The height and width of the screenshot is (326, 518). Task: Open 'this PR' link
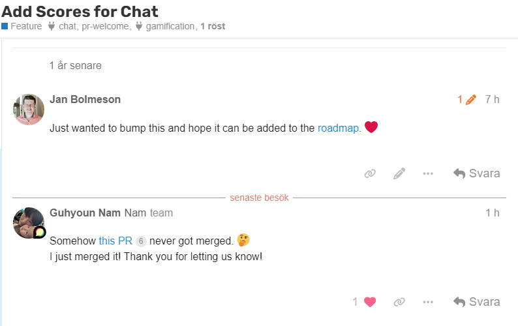pos(115,241)
